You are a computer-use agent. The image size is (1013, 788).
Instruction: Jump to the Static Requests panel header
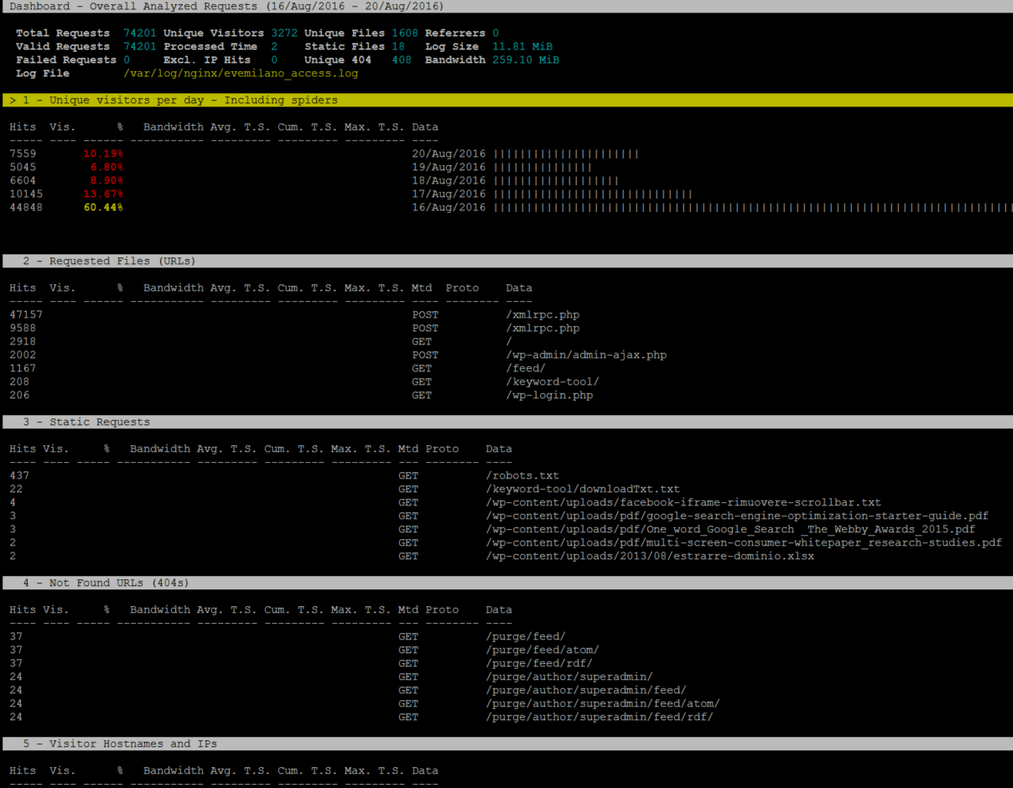pyautogui.click(x=506, y=423)
